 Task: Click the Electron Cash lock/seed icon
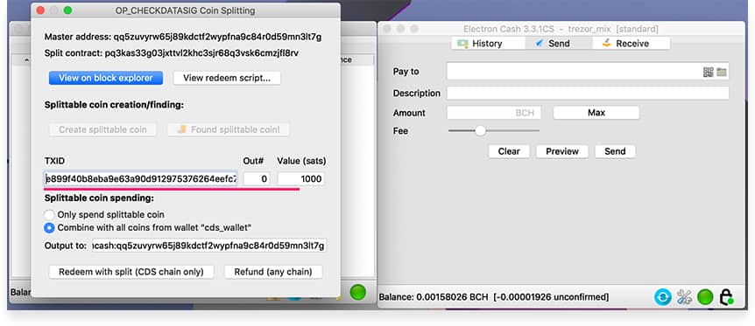(726, 297)
